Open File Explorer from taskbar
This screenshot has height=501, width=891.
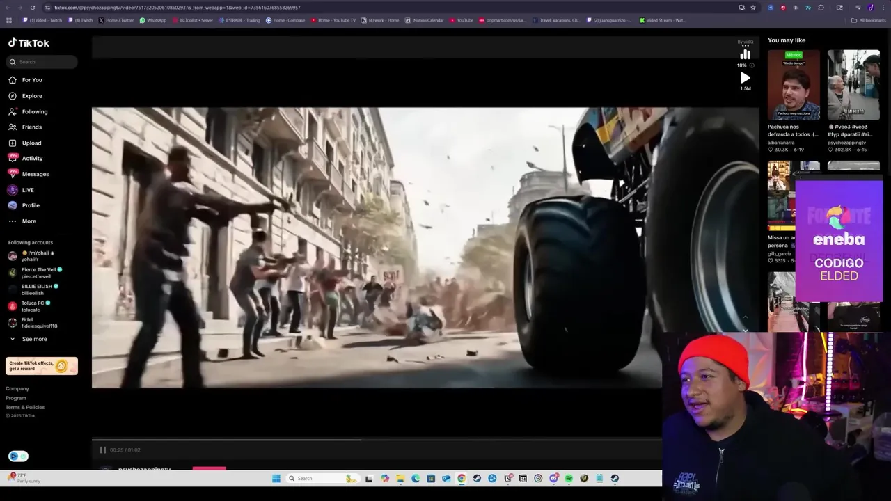point(400,479)
